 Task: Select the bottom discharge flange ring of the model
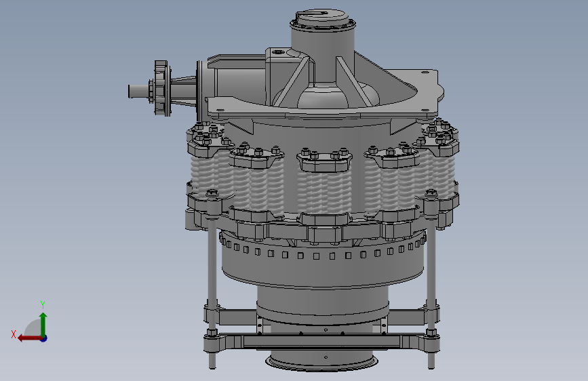(321, 362)
